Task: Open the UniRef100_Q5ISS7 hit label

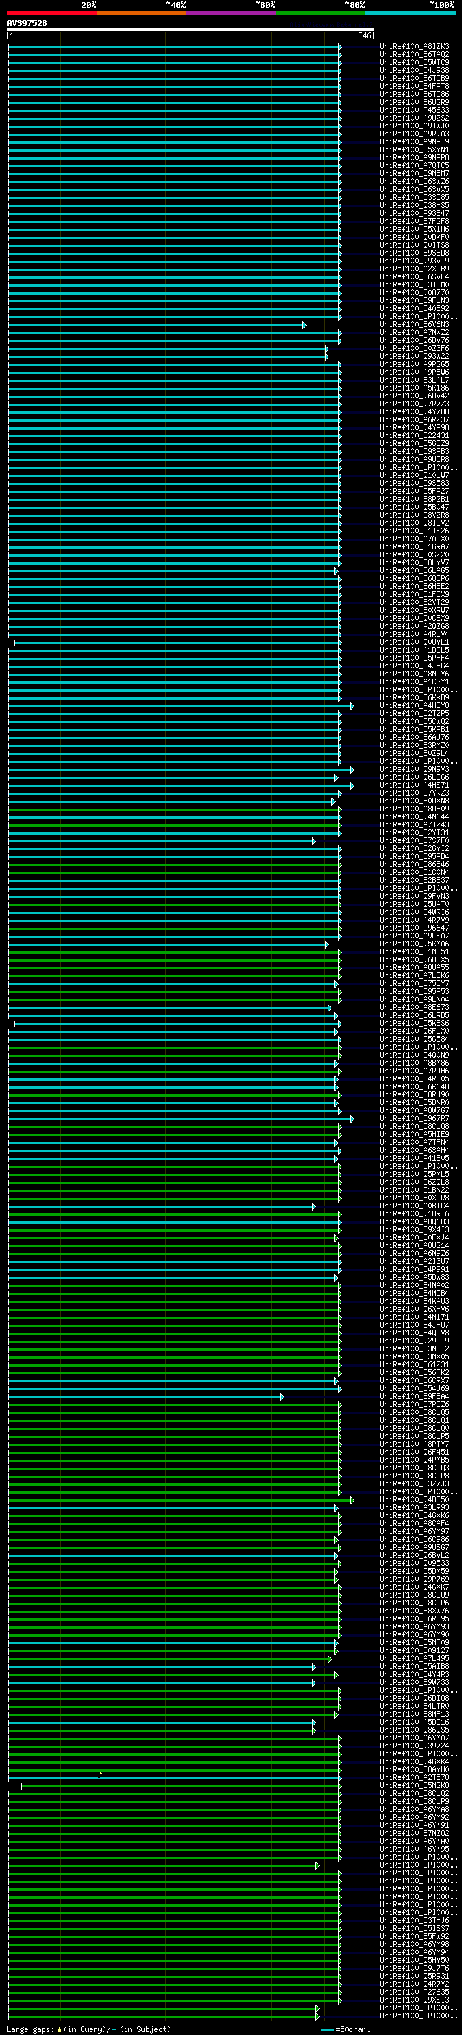Action: [x=414, y=1928]
